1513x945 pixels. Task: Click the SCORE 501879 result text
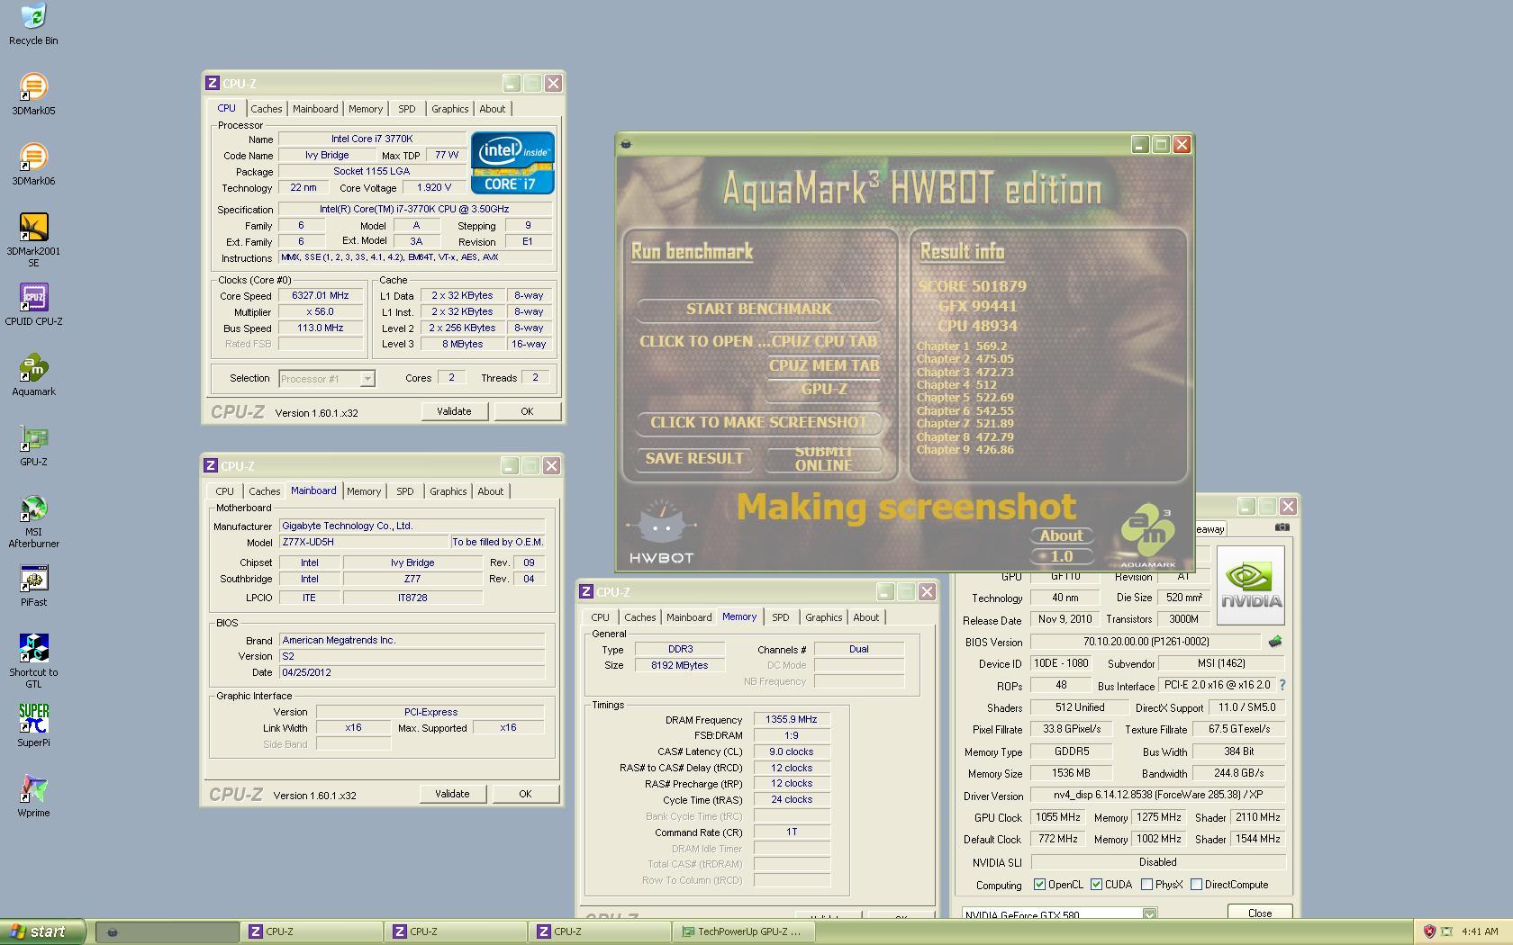[x=972, y=286]
